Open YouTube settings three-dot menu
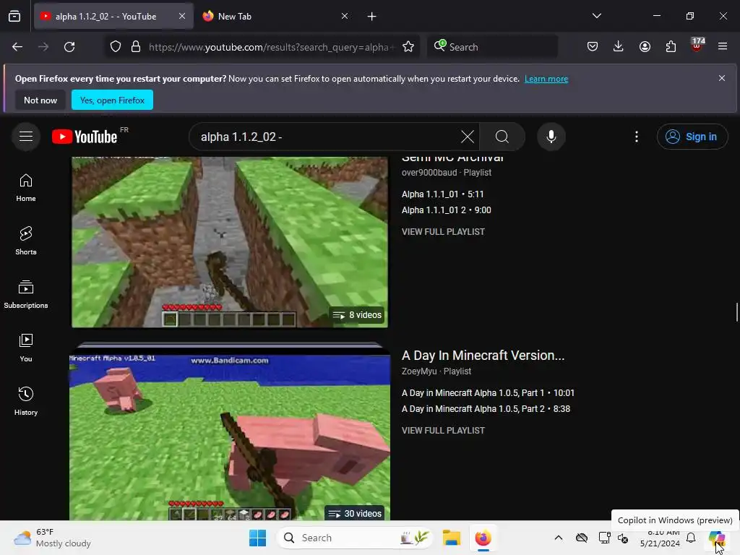Viewport: 740px width, 555px height. pyautogui.click(x=636, y=137)
